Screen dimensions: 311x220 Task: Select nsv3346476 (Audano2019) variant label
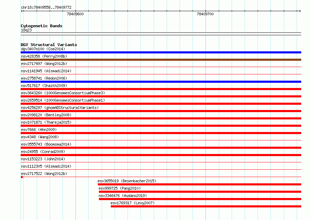[123, 196]
